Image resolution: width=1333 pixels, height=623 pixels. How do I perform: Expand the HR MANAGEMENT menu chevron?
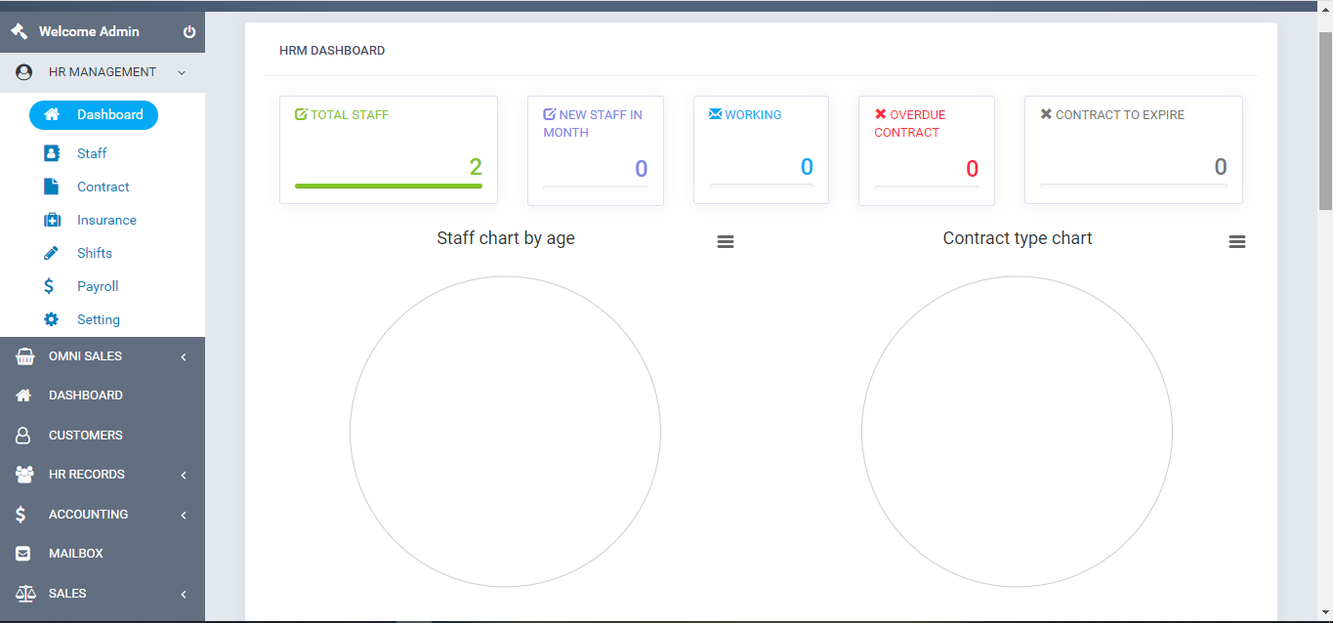coord(181,72)
